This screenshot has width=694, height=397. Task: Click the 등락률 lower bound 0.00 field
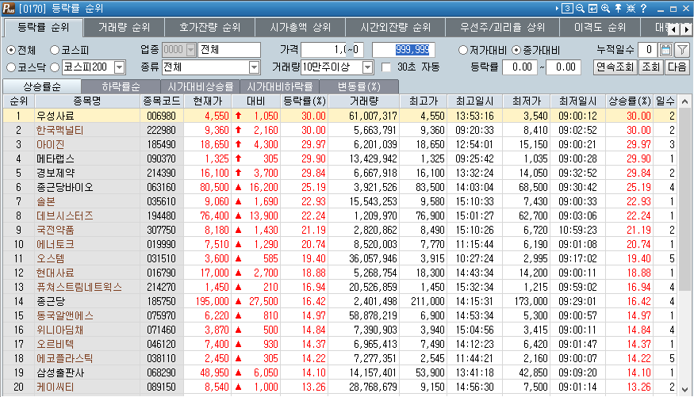click(520, 67)
